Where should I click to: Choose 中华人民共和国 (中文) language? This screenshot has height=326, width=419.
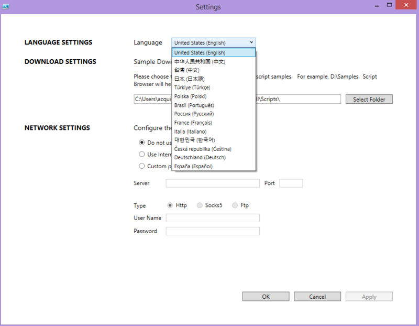(x=214, y=61)
